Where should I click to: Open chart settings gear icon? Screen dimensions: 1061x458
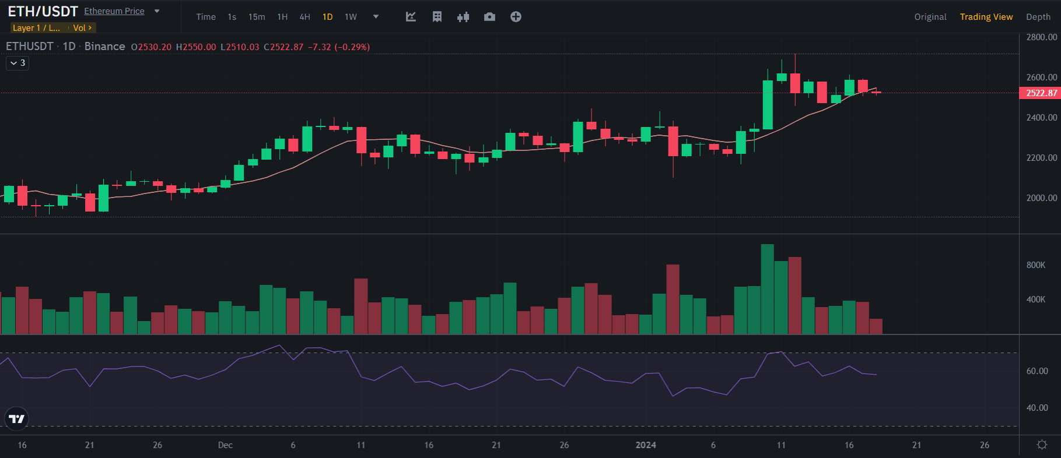(1042, 445)
